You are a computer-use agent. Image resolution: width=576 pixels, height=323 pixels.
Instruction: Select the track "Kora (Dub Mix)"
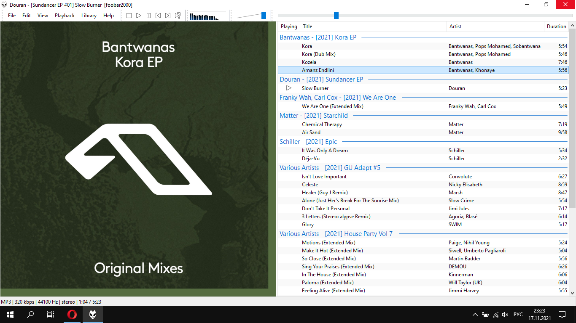point(423,54)
